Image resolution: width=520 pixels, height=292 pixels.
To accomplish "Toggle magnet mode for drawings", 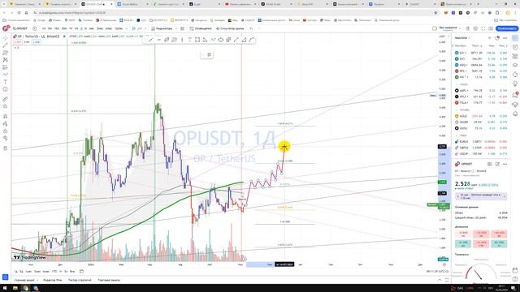I will [x=6, y=116].
